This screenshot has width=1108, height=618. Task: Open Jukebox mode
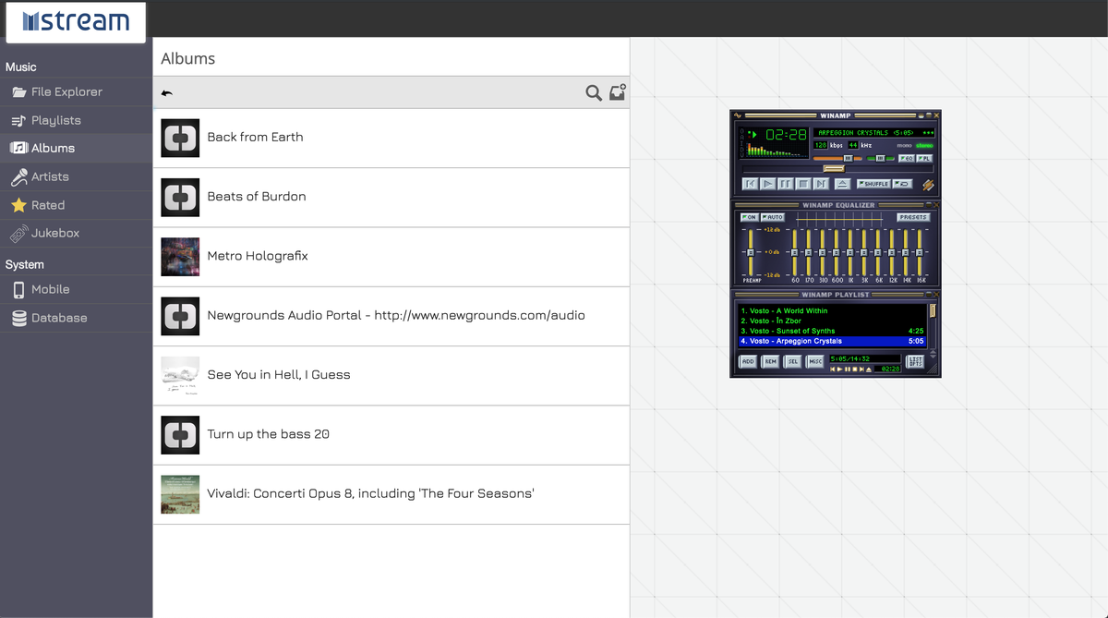tap(76, 233)
